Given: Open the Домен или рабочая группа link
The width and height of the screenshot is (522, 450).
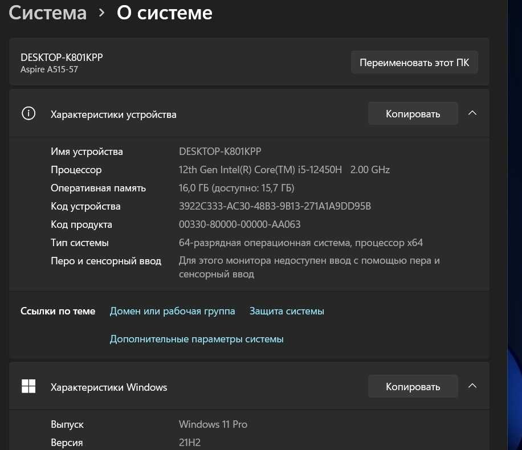Looking at the screenshot, I should click(173, 311).
